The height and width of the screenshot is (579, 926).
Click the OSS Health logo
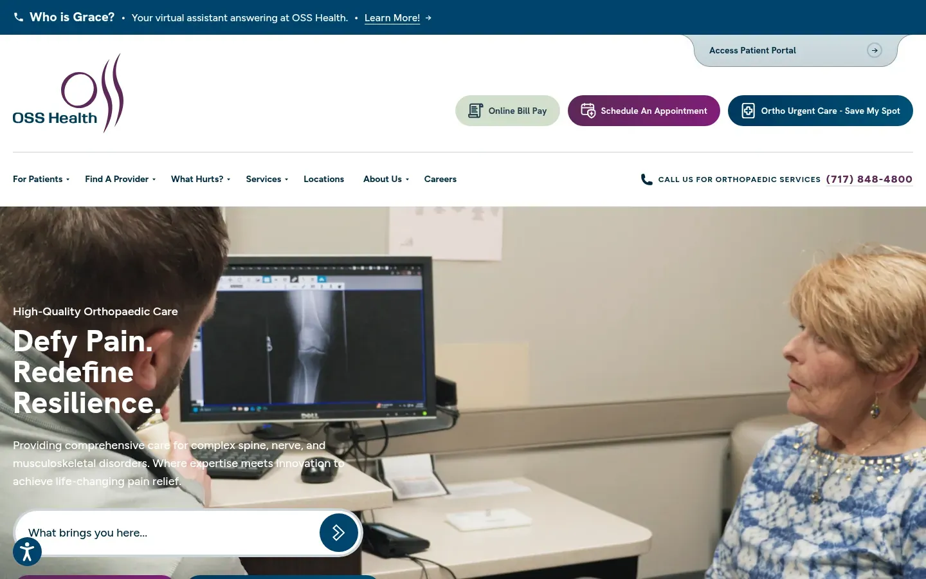coord(68,93)
